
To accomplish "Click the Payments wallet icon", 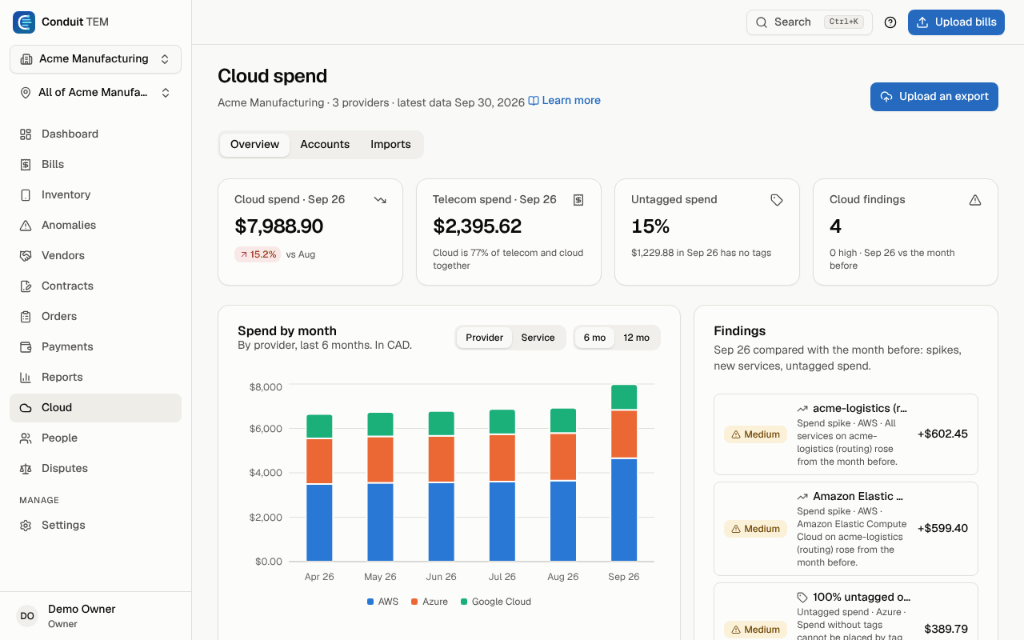I will (x=26, y=347).
